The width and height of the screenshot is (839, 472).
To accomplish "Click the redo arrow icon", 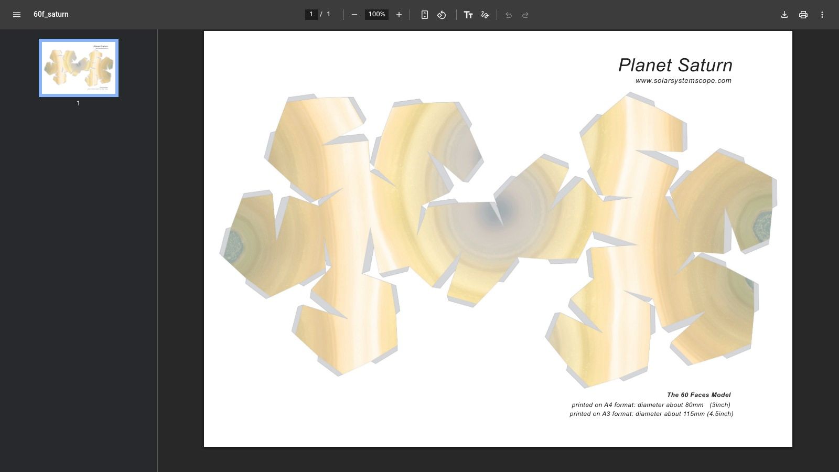I will pyautogui.click(x=525, y=15).
